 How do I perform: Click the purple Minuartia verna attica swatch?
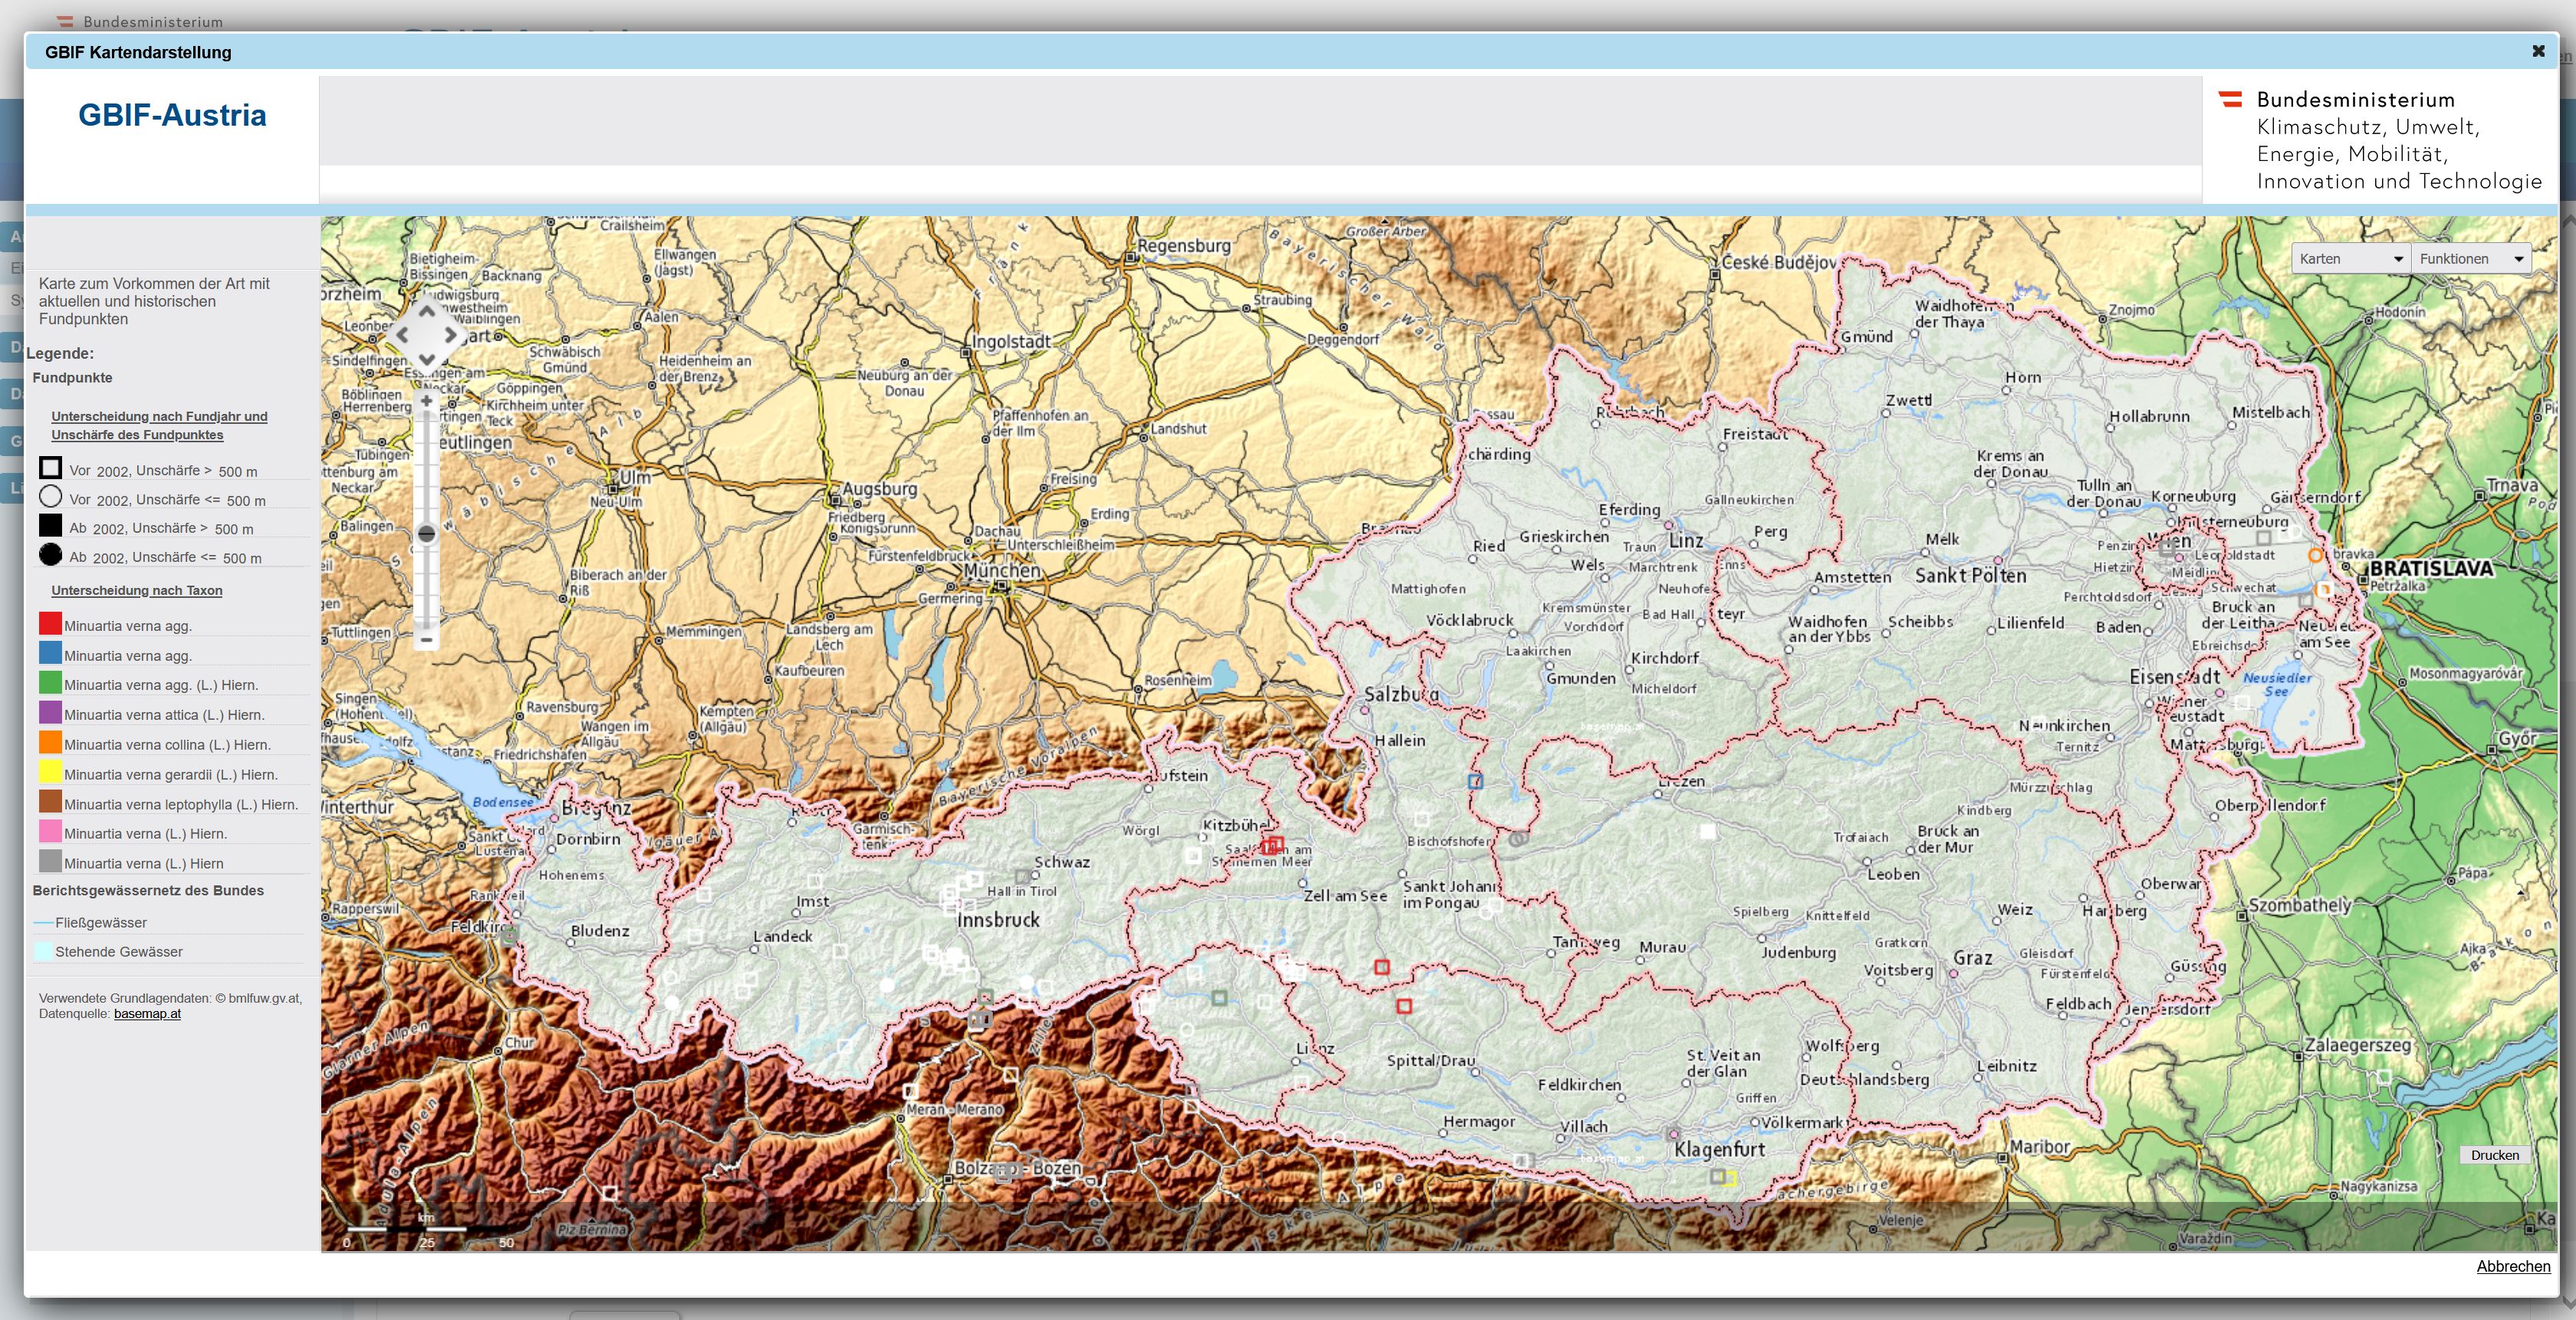pyautogui.click(x=50, y=713)
